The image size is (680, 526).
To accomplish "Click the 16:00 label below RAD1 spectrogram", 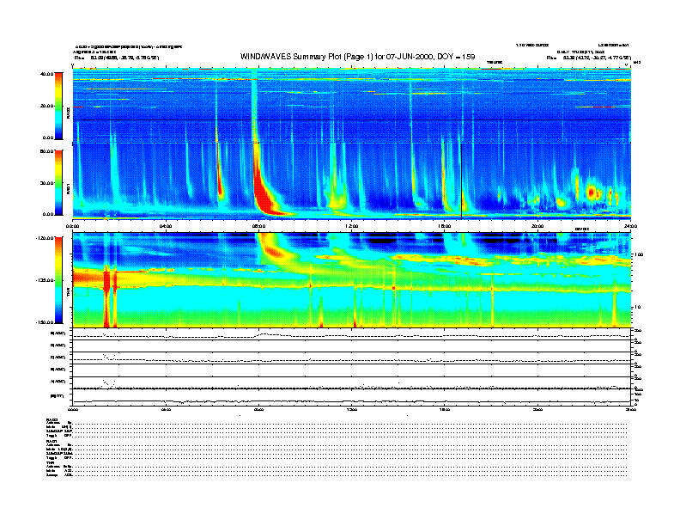I will [445, 226].
